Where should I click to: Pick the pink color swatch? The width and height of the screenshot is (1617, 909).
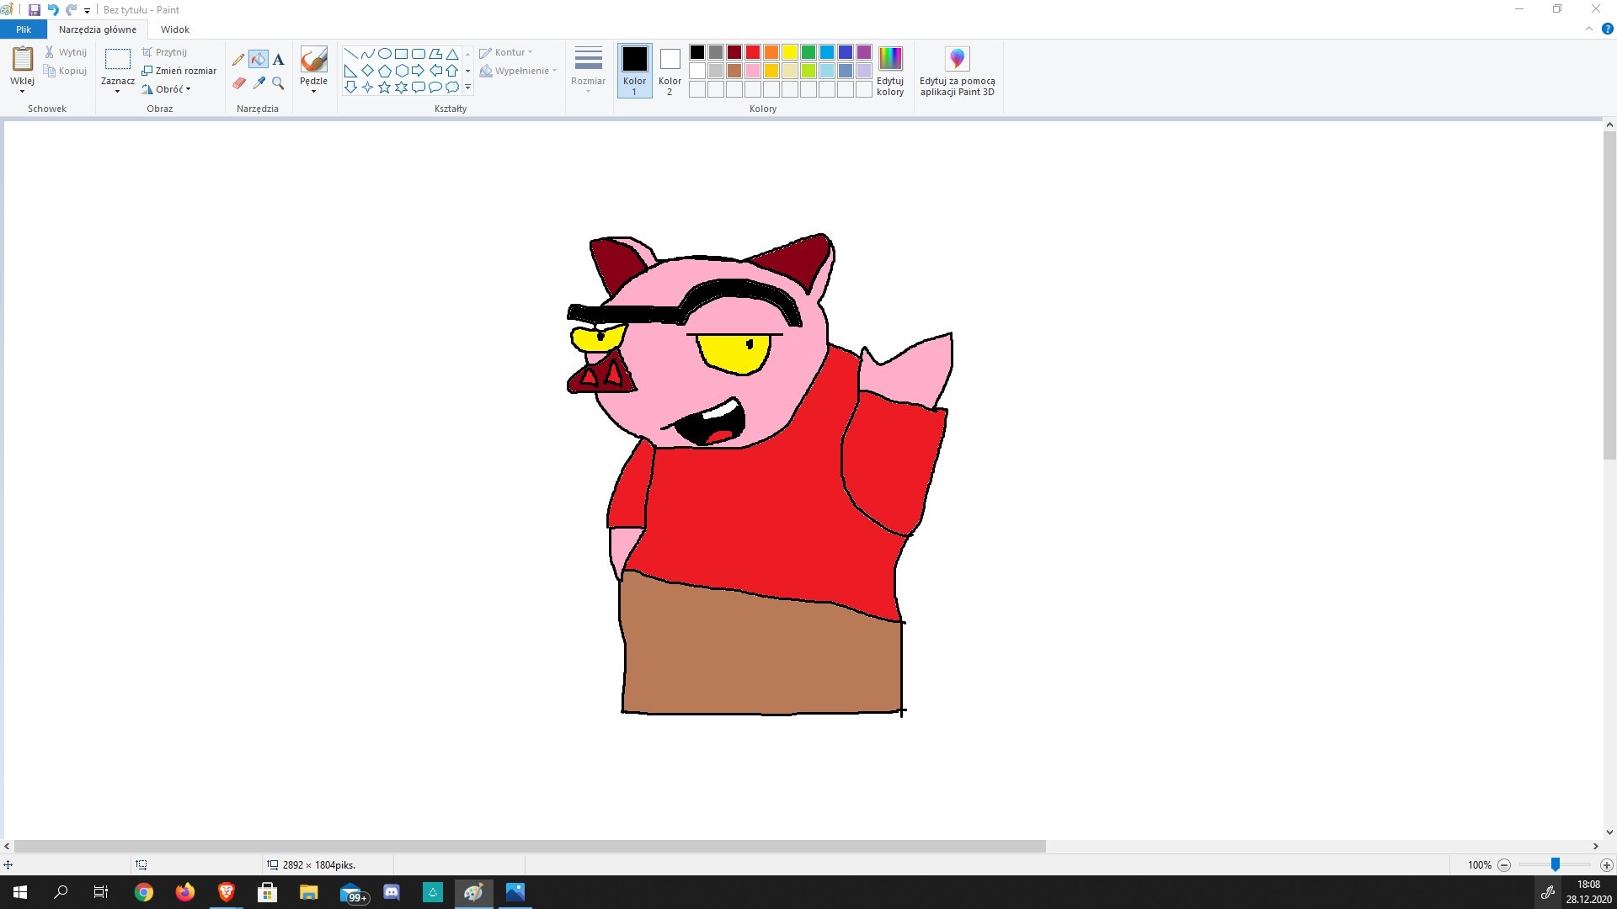coord(753,71)
